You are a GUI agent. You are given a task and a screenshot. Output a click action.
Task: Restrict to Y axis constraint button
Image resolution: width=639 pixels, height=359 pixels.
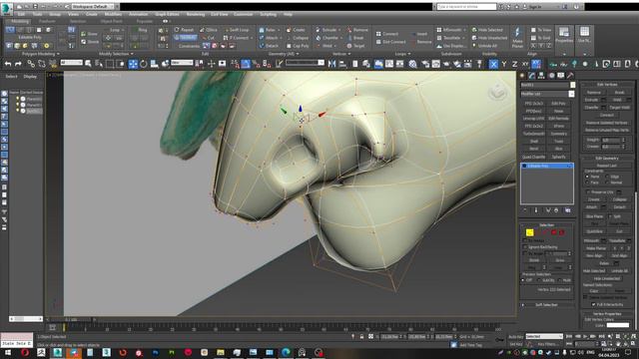click(504, 64)
